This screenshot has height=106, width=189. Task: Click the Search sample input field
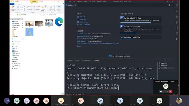[x=55, y=15]
